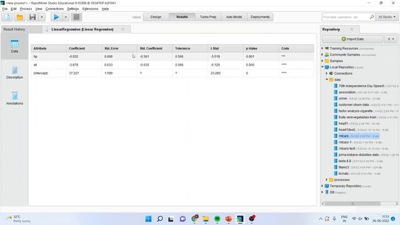Open the Annotations view of the model

(14, 99)
